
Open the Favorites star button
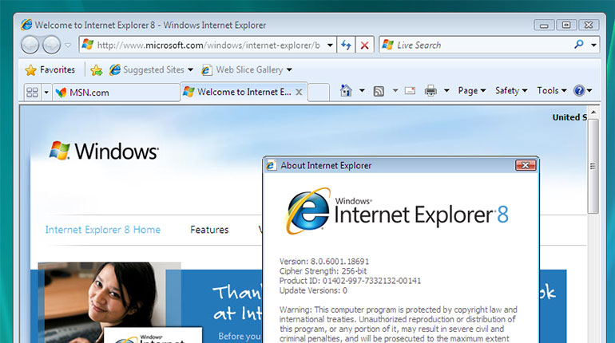tap(50, 69)
